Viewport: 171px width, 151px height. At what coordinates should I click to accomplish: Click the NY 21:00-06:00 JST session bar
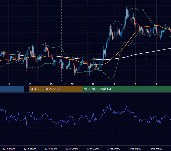click(x=126, y=89)
